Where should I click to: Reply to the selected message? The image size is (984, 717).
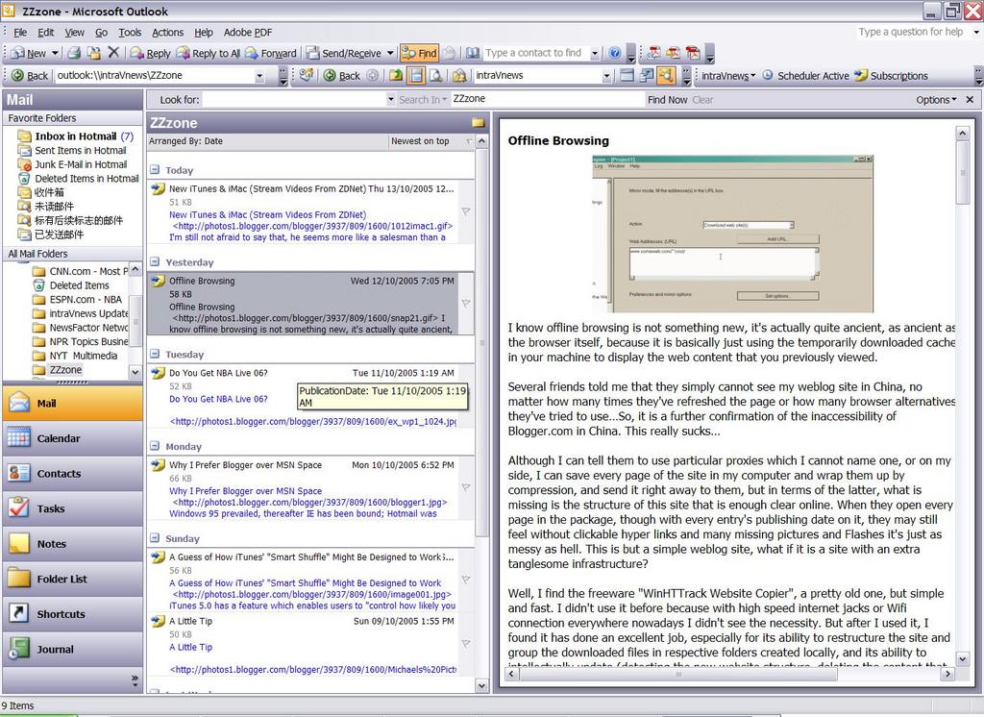(x=151, y=54)
